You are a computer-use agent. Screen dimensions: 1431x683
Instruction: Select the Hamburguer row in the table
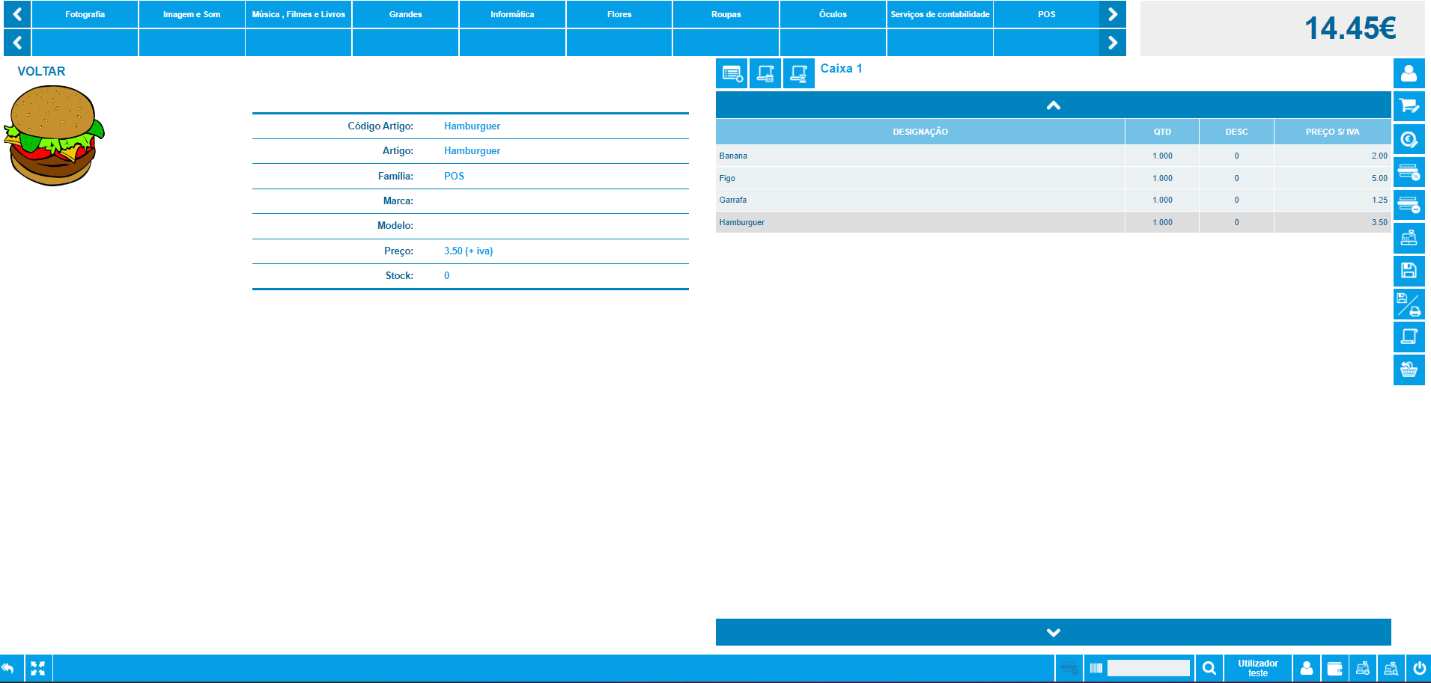[x=1053, y=222]
